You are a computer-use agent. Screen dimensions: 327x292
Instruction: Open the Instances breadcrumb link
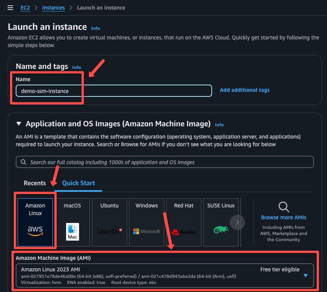[53, 8]
